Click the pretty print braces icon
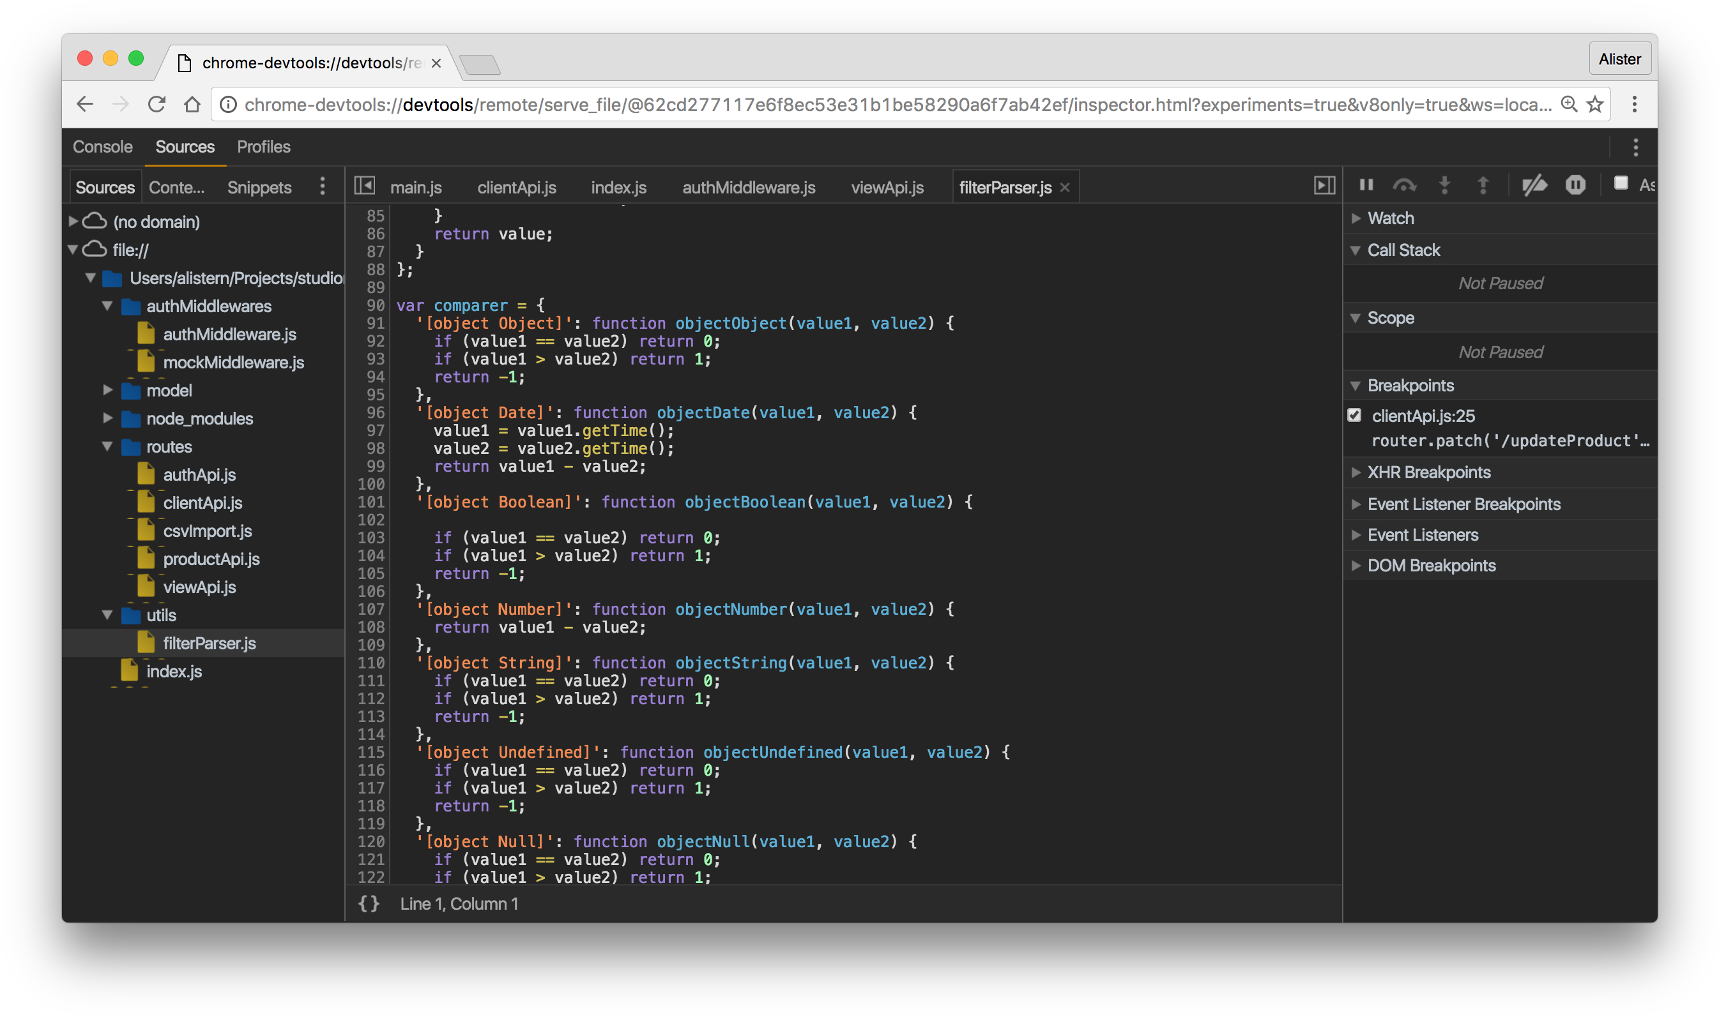1719x1017 pixels. tap(369, 903)
